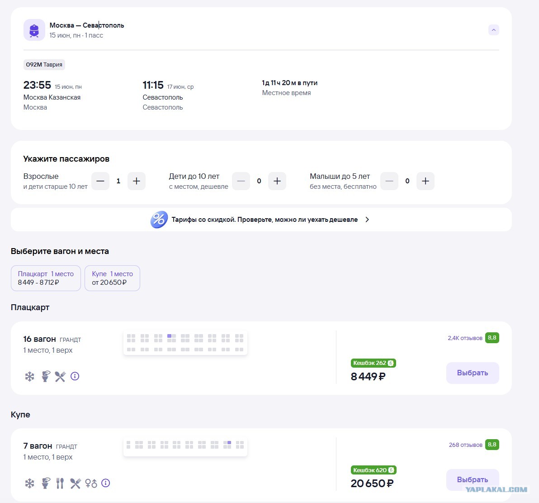This screenshot has width=539, height=503.
Task: Open the 2,4К отзывов reviews link
Action: [x=465, y=338]
